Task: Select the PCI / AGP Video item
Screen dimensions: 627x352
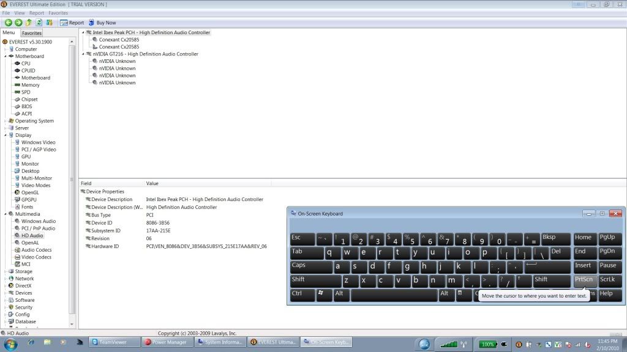Action: click(x=39, y=150)
